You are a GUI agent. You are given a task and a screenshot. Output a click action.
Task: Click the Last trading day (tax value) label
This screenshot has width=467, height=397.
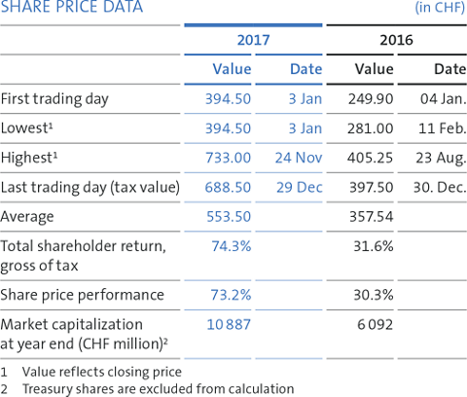[x=90, y=188]
